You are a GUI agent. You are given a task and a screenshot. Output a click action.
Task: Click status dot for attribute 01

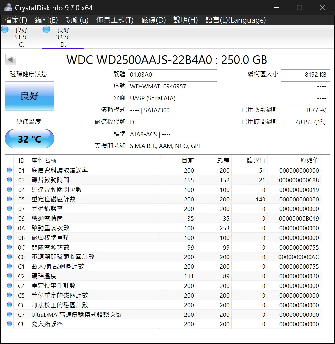pyautogui.click(x=9, y=170)
